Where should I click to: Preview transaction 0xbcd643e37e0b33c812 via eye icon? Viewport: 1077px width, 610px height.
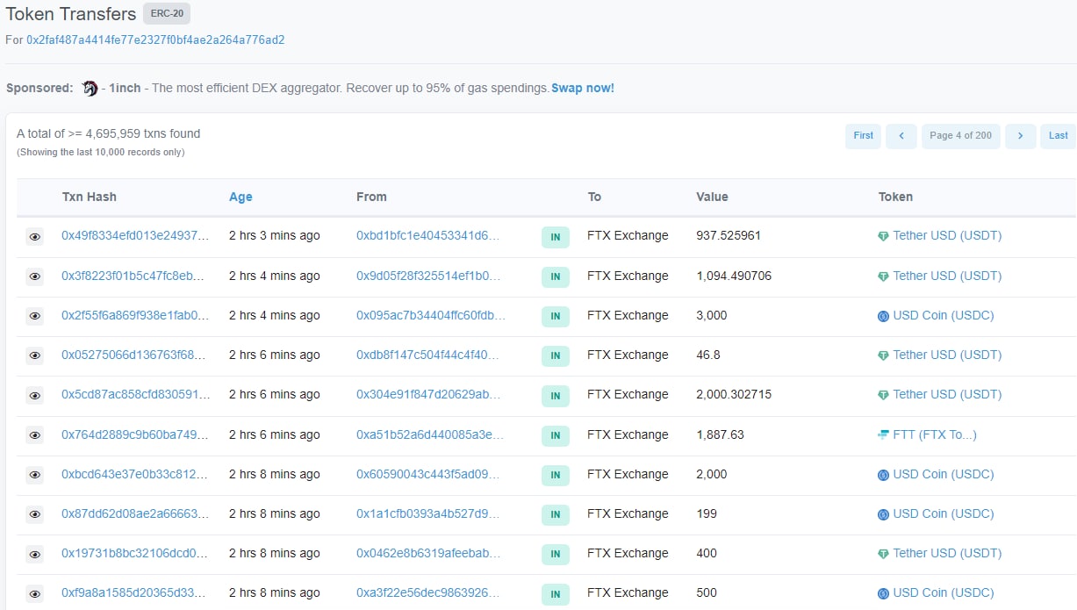pyautogui.click(x=34, y=475)
